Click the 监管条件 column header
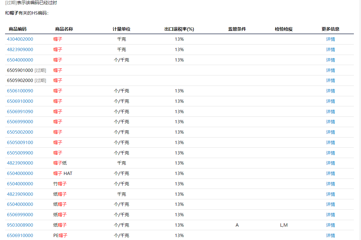Viewport: 361px width, 240px height. pos(237,29)
